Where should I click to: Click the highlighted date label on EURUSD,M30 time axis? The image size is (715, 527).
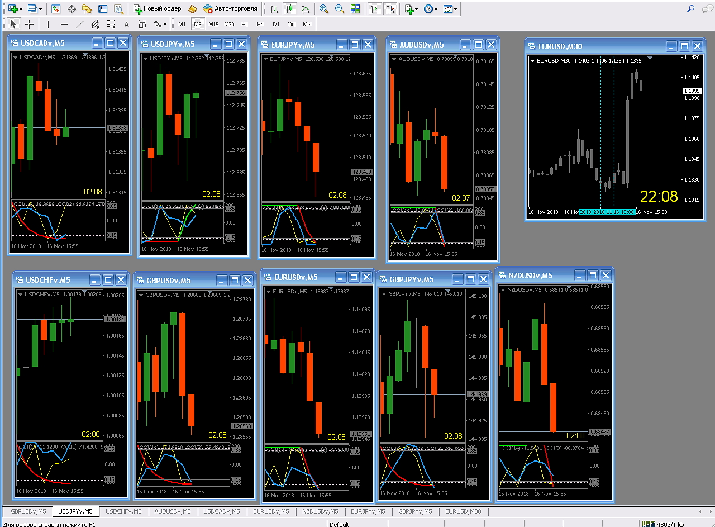[x=606, y=212]
